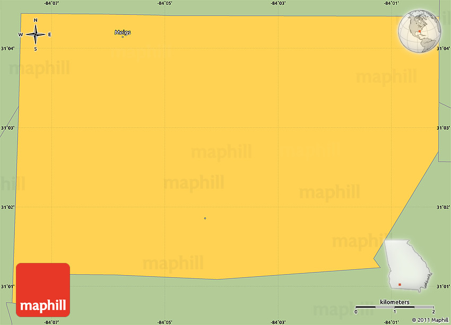
Task: Click the 31°01' latitude label on right
Action: point(443,287)
